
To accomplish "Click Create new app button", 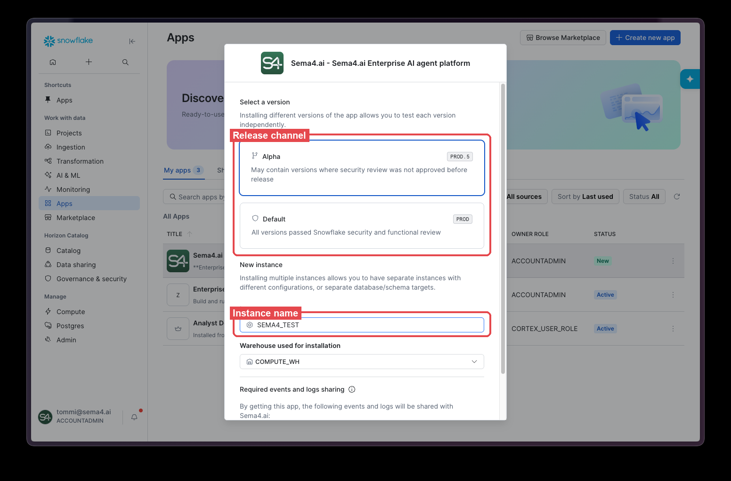I will click(645, 38).
